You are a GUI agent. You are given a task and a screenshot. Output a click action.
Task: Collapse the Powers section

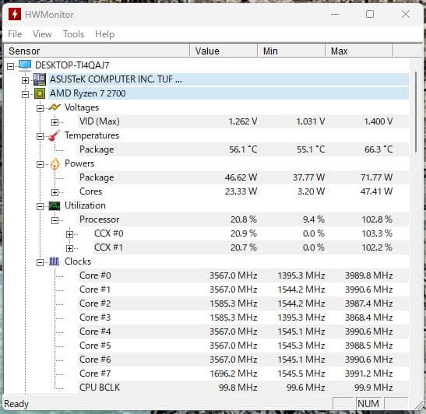[40, 164]
